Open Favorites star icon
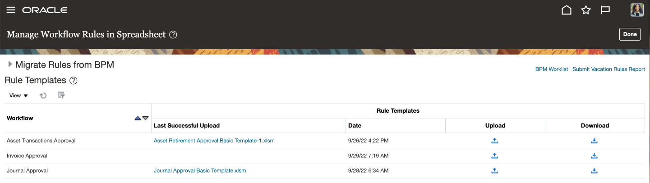The width and height of the screenshot is (650, 183). (x=585, y=10)
